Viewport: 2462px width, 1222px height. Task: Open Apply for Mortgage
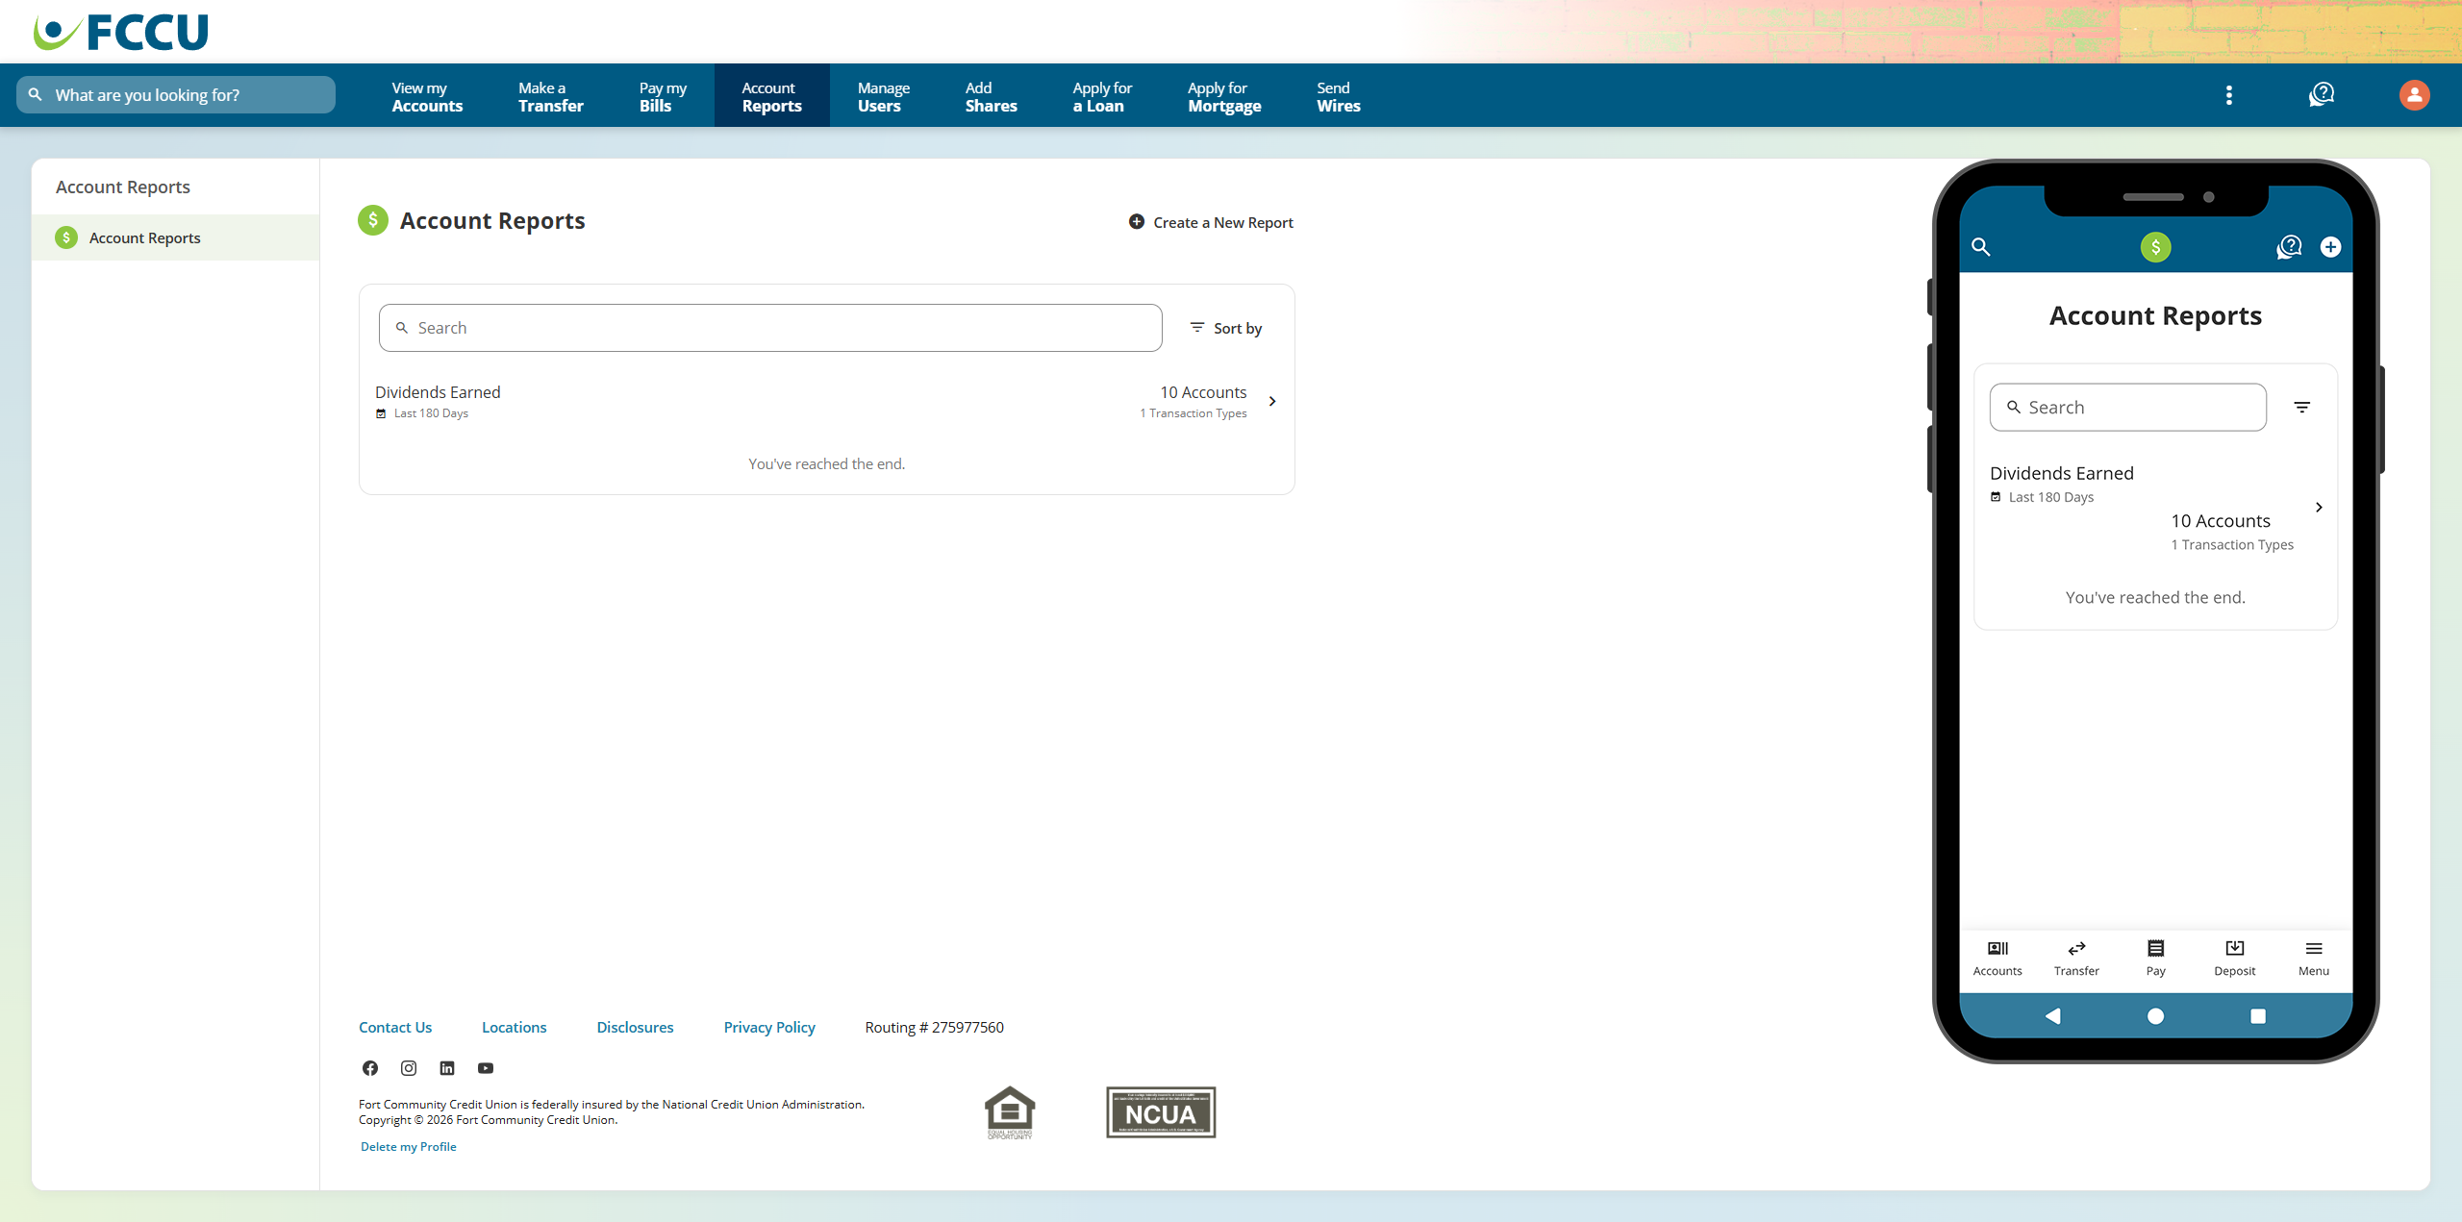[x=1224, y=96]
